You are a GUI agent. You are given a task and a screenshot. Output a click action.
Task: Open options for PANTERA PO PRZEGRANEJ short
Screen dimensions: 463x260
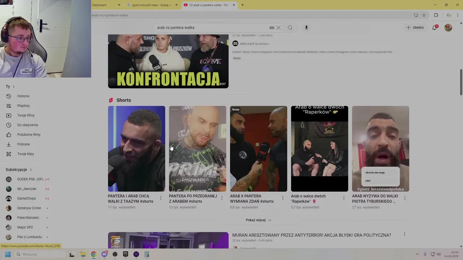222,198
